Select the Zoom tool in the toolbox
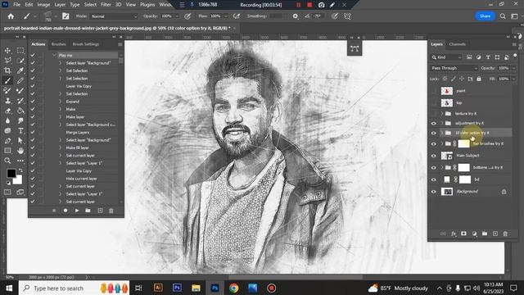The height and width of the screenshot is (295, 524). pyautogui.click(x=7, y=161)
